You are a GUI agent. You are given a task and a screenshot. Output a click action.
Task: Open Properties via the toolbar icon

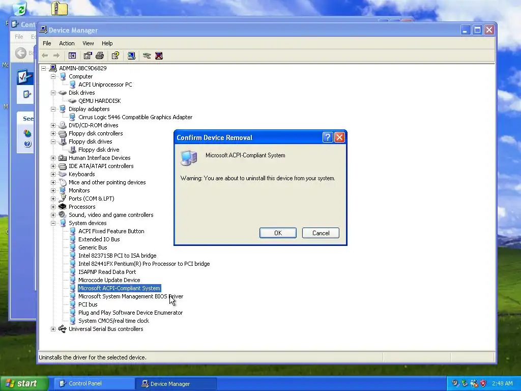point(88,56)
